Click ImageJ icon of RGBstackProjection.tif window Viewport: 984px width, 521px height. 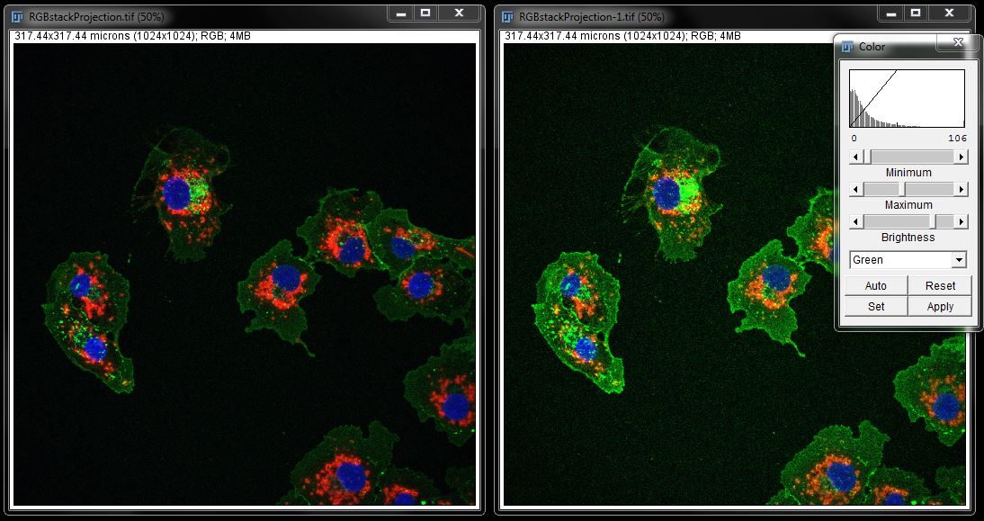click(19, 17)
